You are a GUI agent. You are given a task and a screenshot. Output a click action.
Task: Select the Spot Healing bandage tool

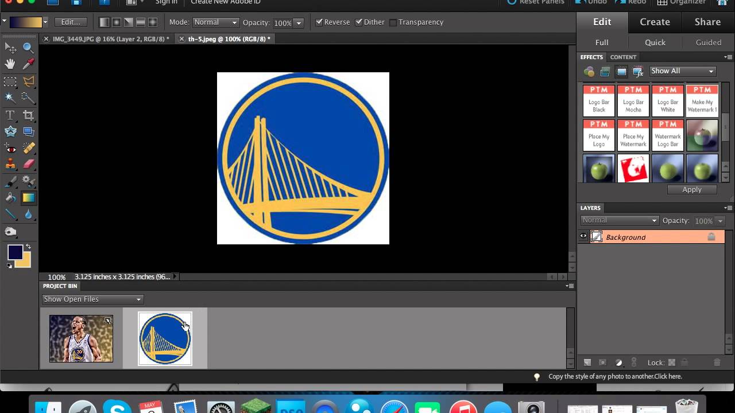coord(28,149)
